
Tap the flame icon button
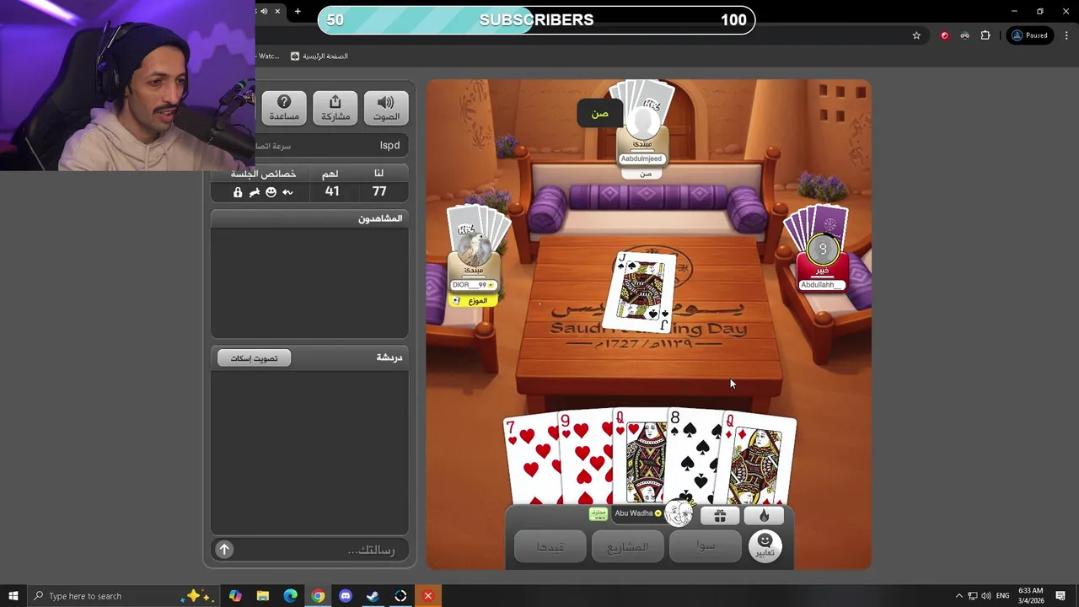pyautogui.click(x=764, y=516)
